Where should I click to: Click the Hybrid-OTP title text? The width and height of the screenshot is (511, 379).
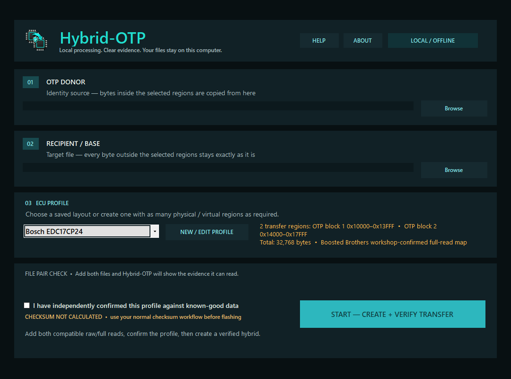(103, 38)
